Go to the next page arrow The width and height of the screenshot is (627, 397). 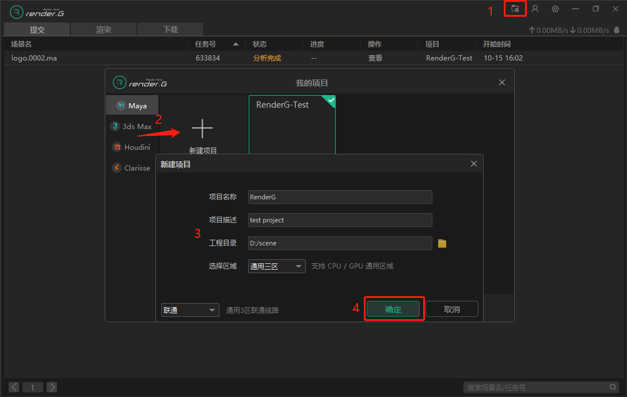(52, 387)
